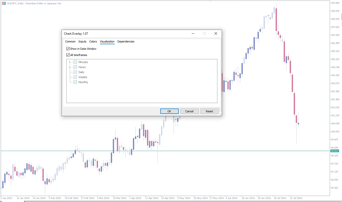Expand the Hours timeframe tree

coord(69,67)
